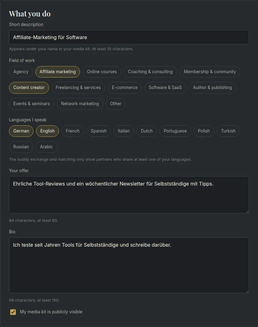Screen dimensions: 258x327
Task: Add French to spoken languages
Action: point(73,131)
